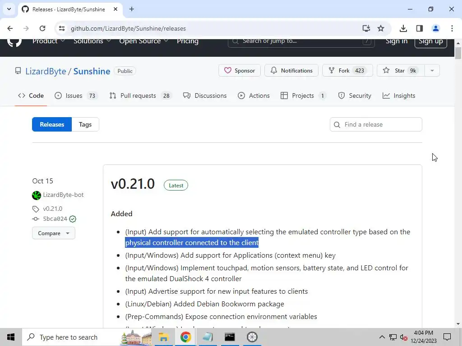The image size is (462, 346).
Task: Open the LizardByte owner link
Action: coord(46,71)
